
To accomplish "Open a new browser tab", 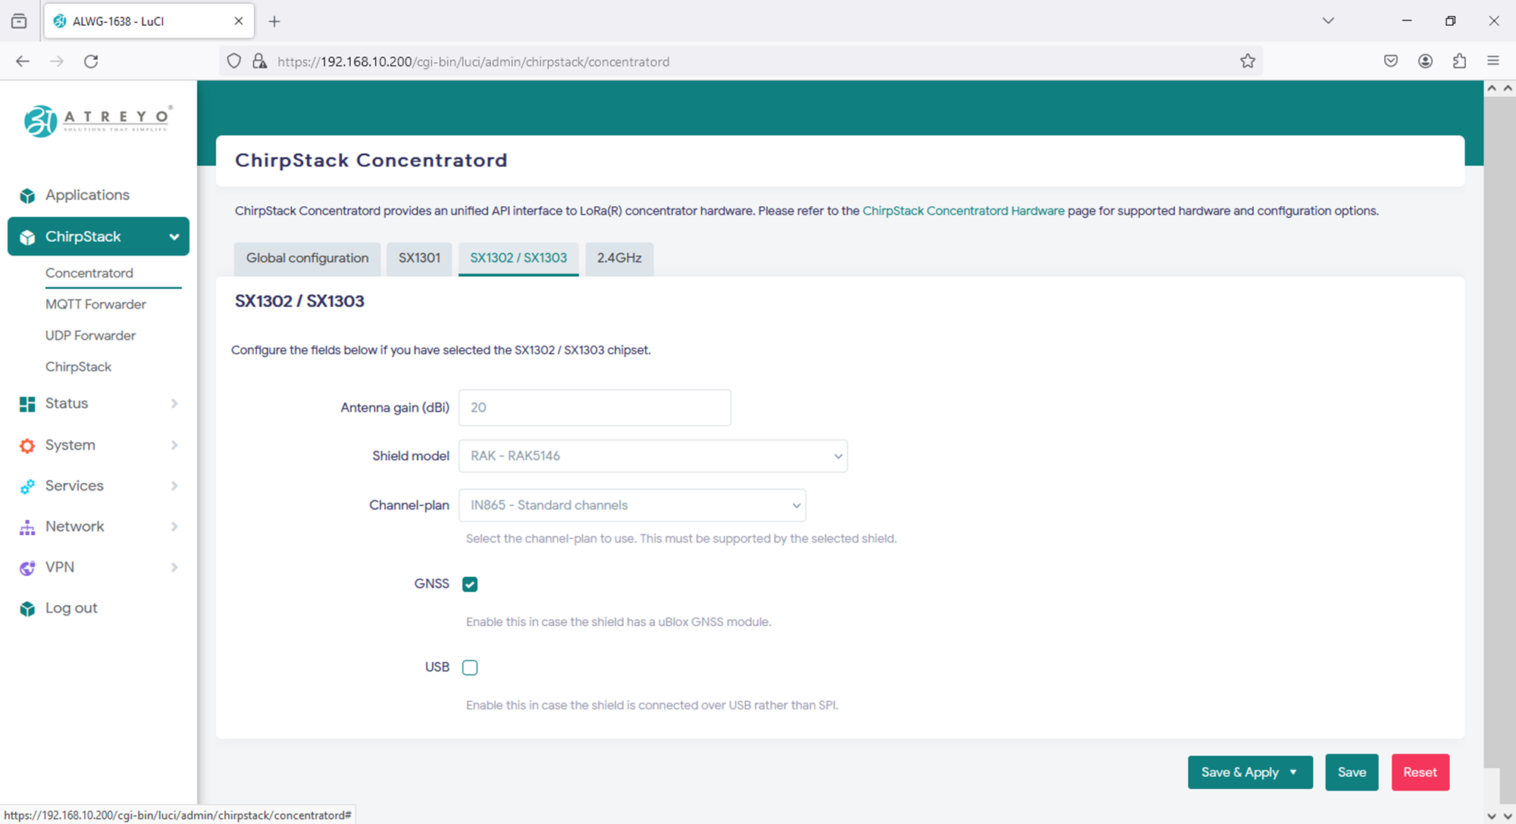I will pos(274,21).
